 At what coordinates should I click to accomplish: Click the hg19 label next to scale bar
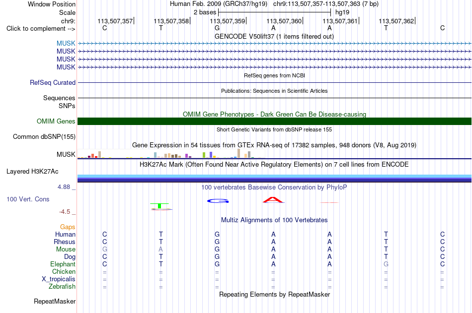pos(342,12)
